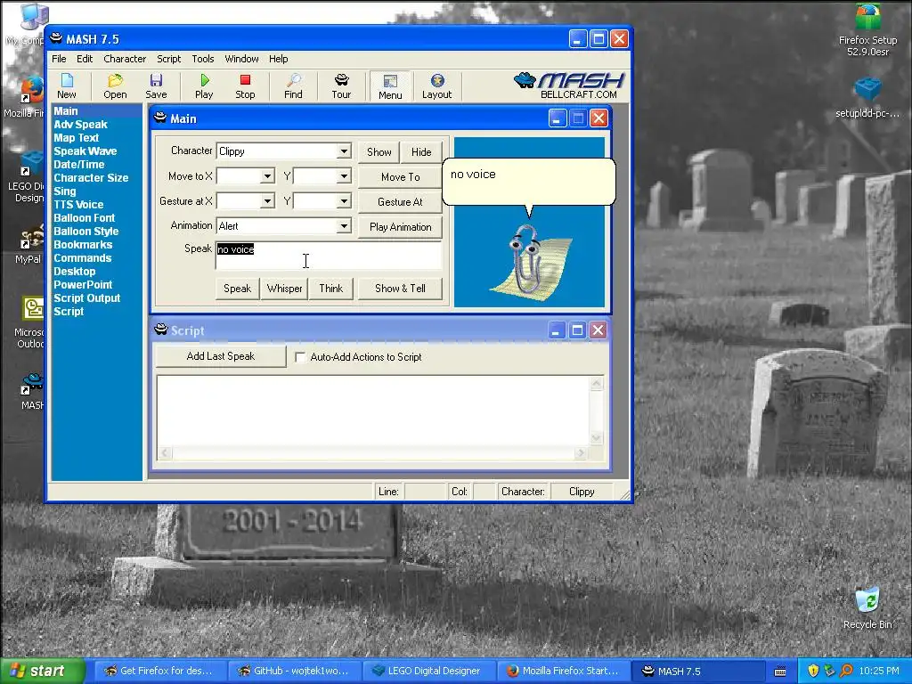Expand the Character dropdown
The width and height of the screenshot is (912, 684).
click(344, 151)
